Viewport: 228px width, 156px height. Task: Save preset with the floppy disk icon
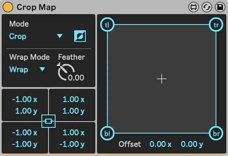(220, 7)
